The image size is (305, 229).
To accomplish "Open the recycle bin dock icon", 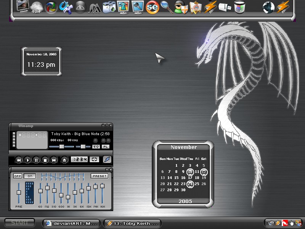I will pyautogui.click(x=239, y=7).
